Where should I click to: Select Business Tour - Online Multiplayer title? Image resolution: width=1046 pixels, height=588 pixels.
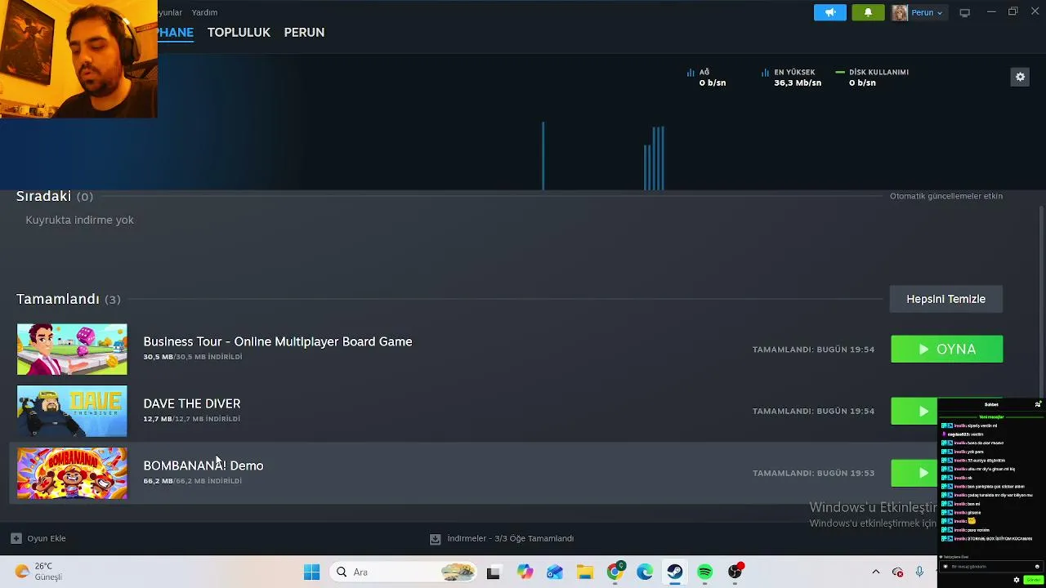tap(278, 341)
